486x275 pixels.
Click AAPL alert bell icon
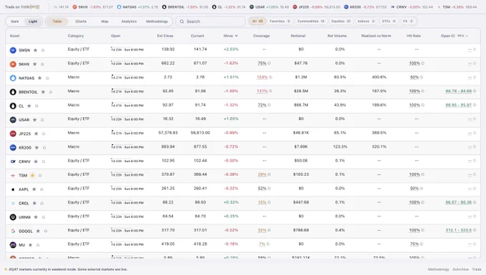click(41, 189)
